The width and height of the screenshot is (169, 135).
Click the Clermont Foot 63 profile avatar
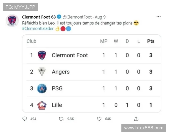[12, 21]
